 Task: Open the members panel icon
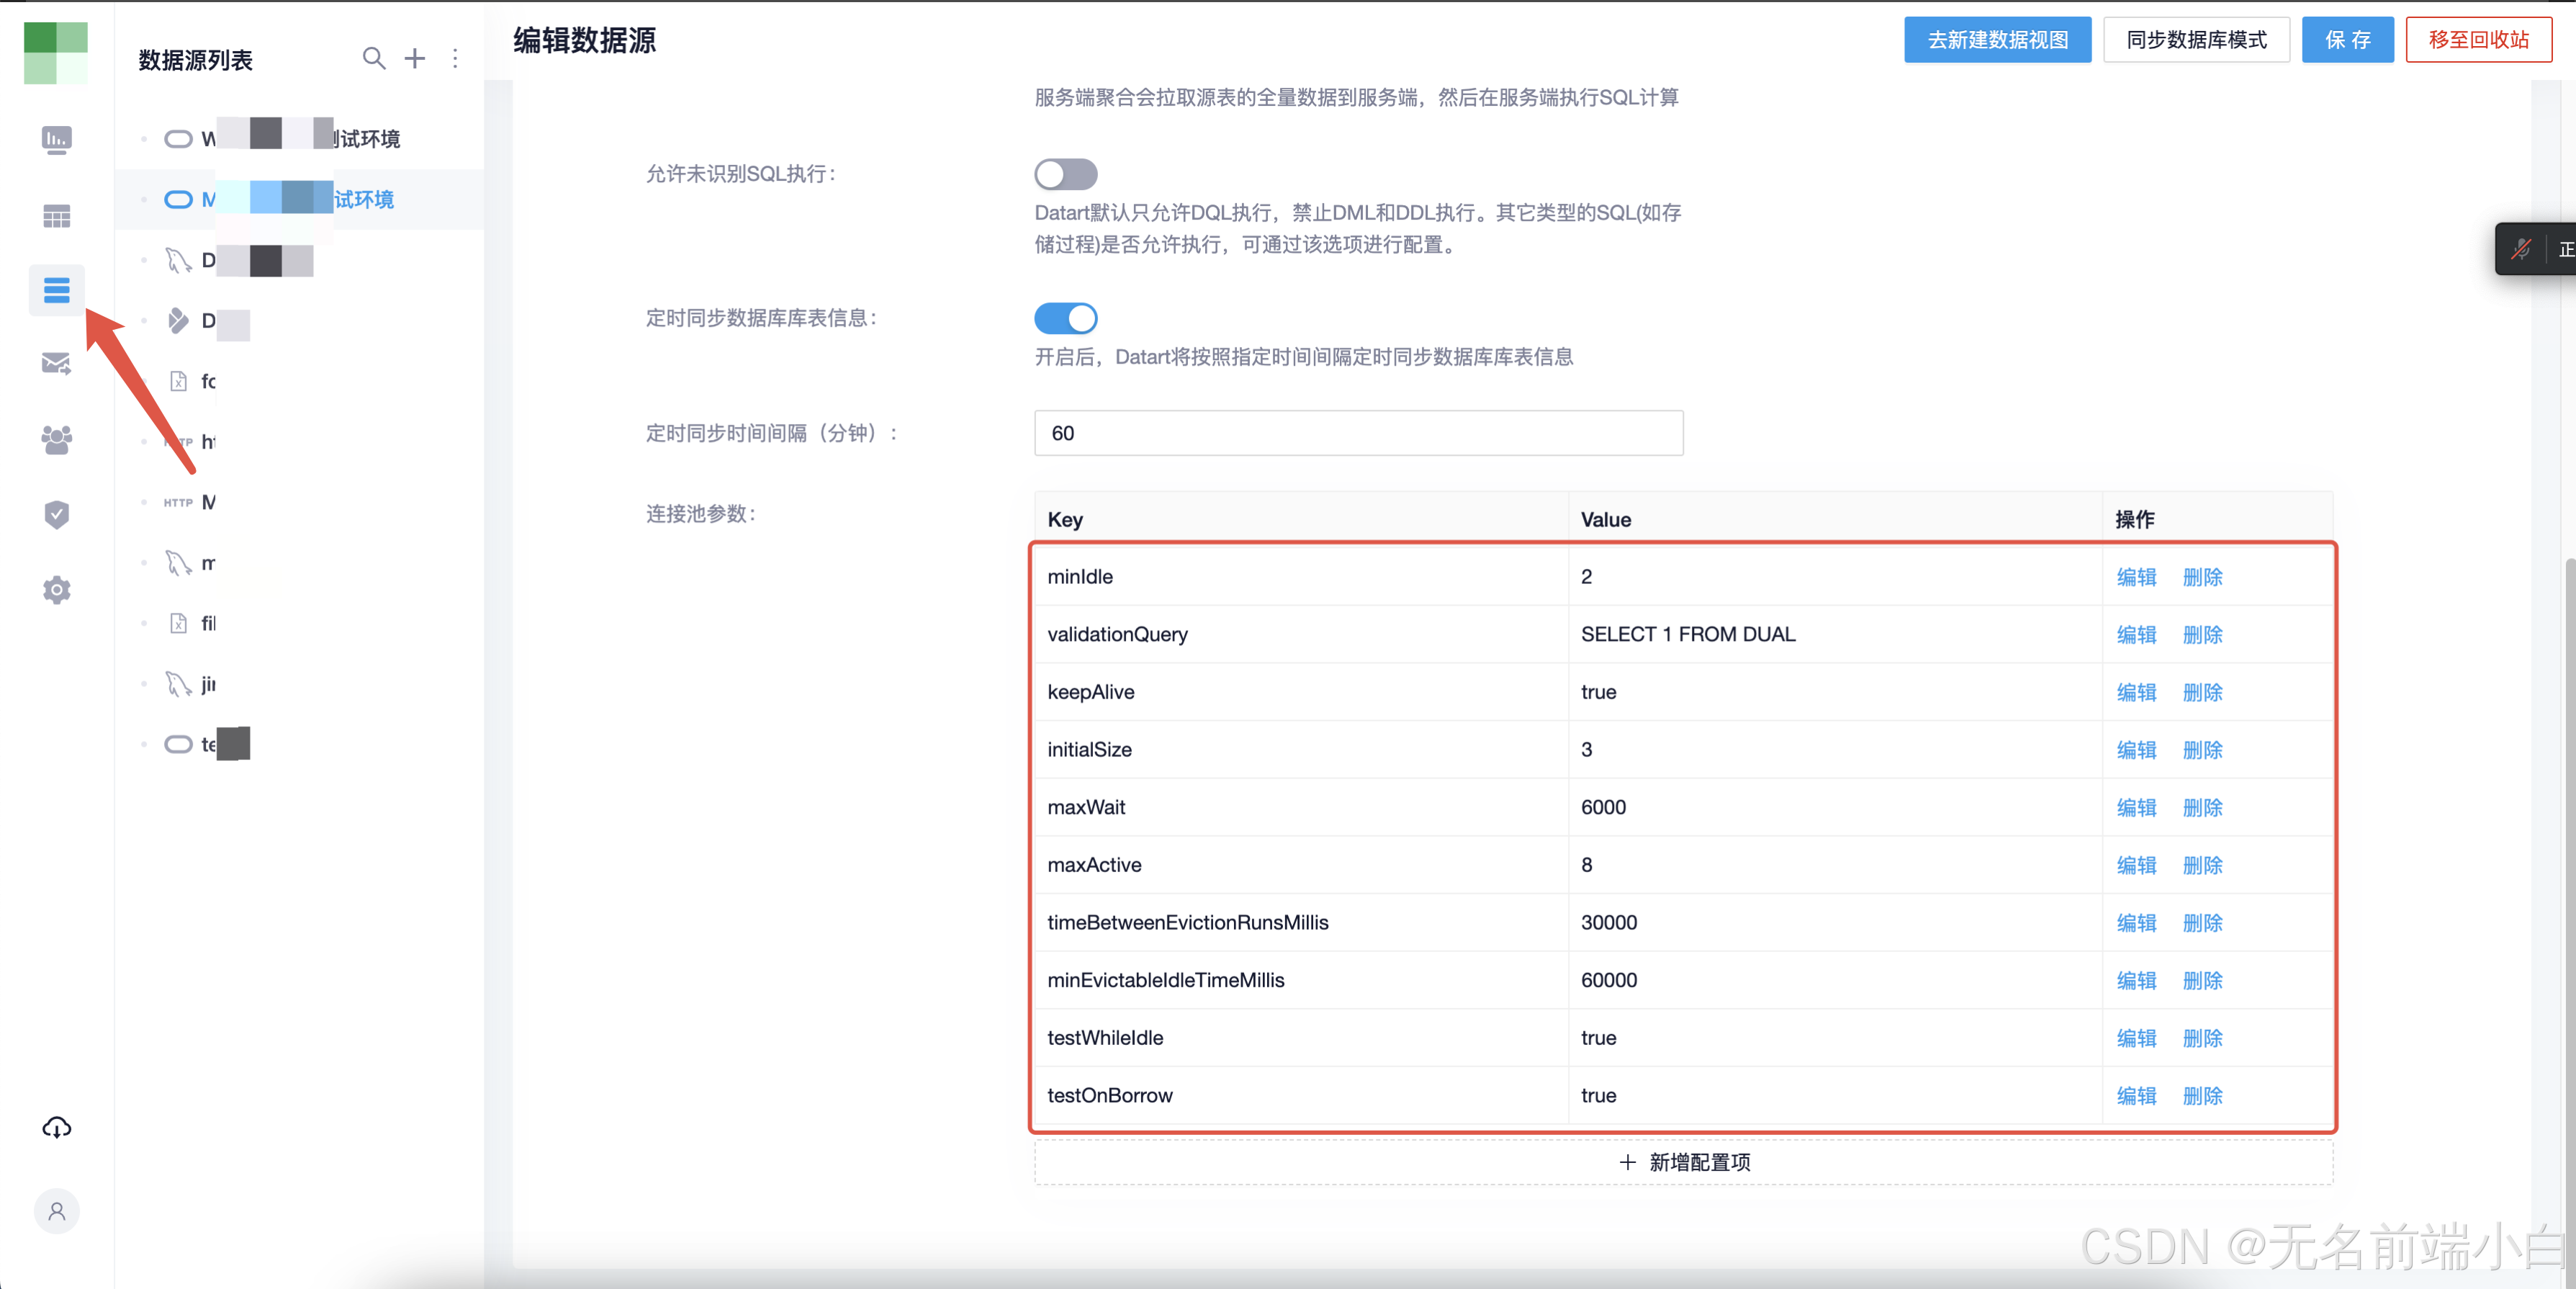click(56, 440)
